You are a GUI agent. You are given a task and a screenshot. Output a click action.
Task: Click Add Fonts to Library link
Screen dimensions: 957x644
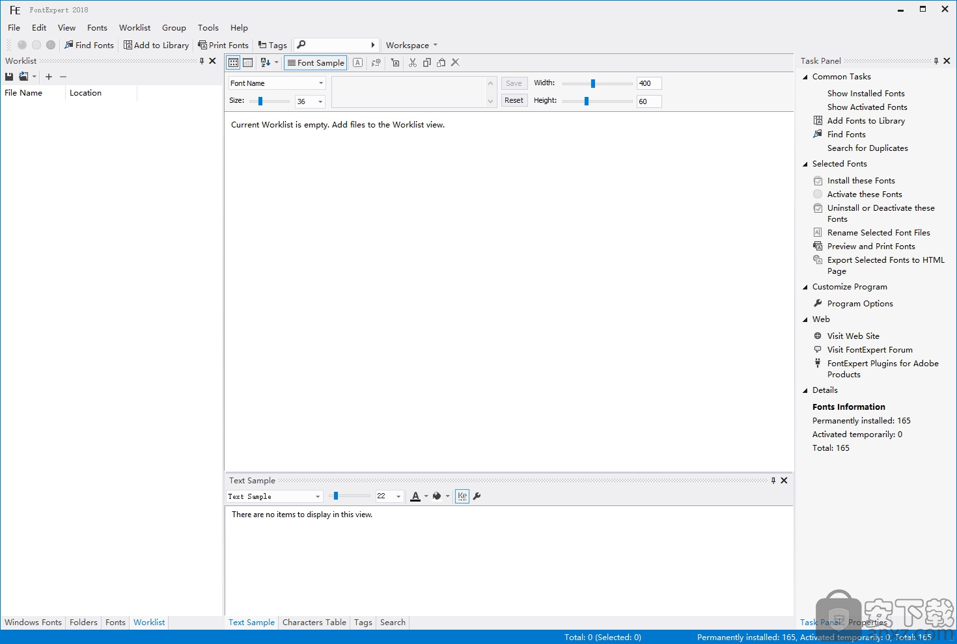click(x=866, y=121)
